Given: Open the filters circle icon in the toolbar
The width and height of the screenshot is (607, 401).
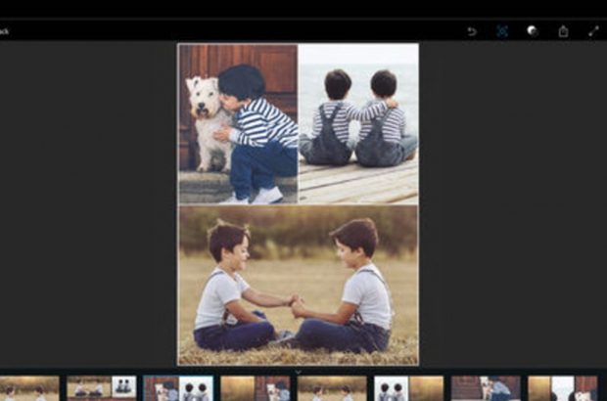Looking at the screenshot, I should click(x=532, y=31).
